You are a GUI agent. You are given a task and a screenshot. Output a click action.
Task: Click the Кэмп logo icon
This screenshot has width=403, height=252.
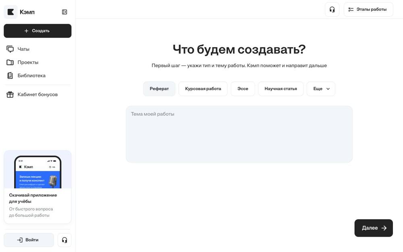pyautogui.click(x=10, y=12)
